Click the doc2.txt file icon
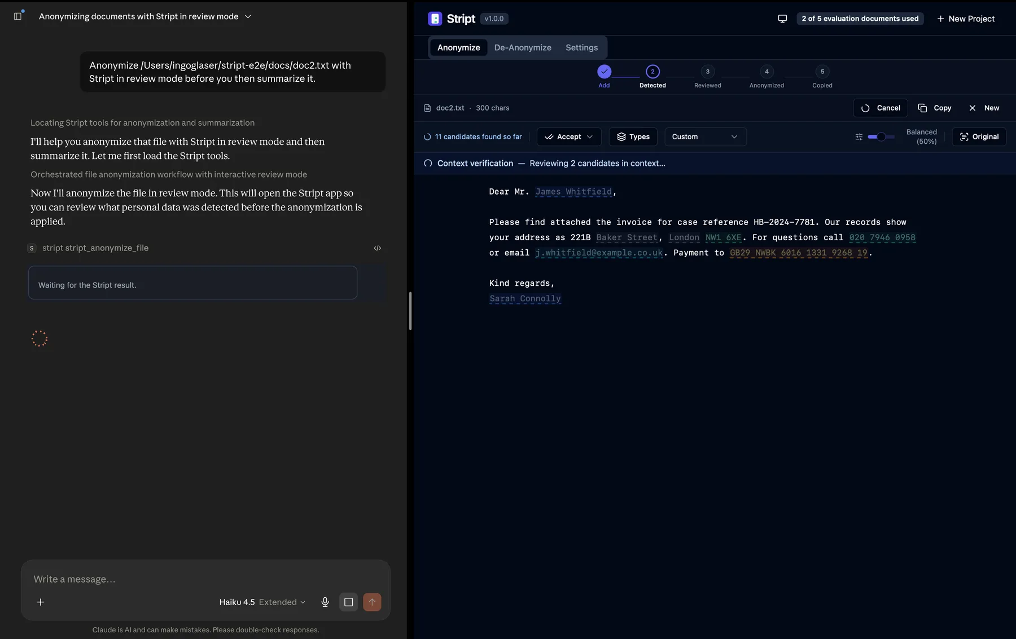The image size is (1016, 639). point(427,108)
